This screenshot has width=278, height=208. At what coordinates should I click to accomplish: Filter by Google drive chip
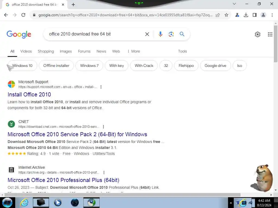point(215,66)
